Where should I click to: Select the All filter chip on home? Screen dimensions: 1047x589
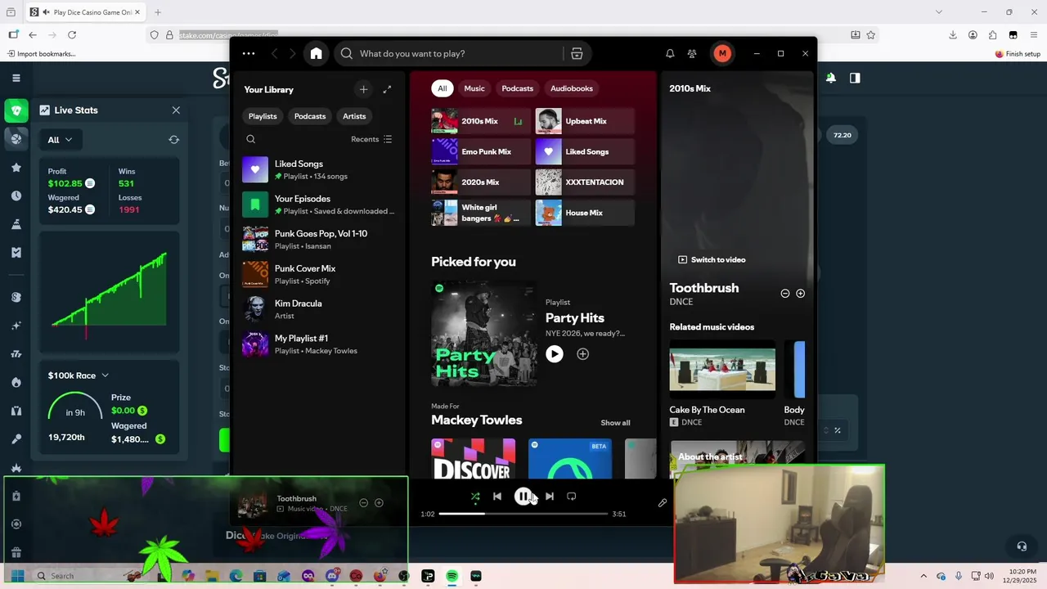click(443, 88)
